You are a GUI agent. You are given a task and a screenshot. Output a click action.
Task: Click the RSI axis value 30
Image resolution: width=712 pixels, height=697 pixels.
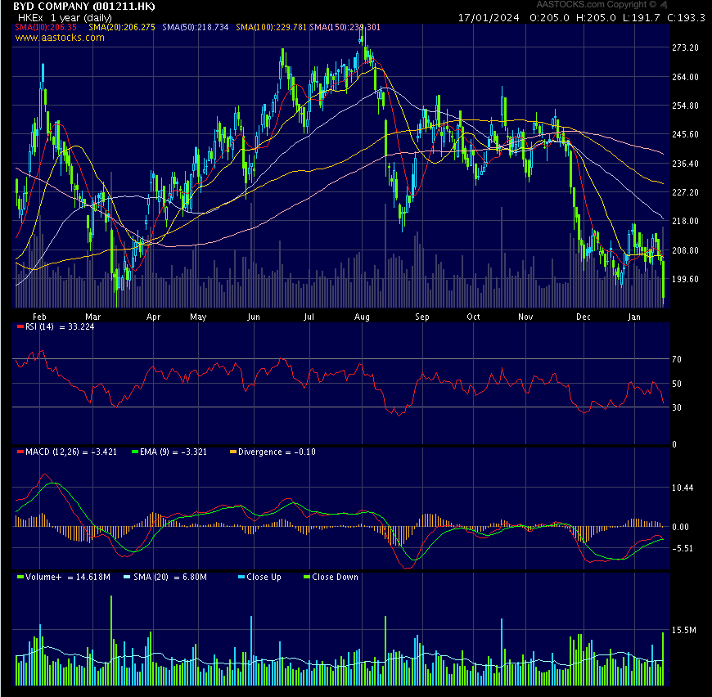pos(677,407)
